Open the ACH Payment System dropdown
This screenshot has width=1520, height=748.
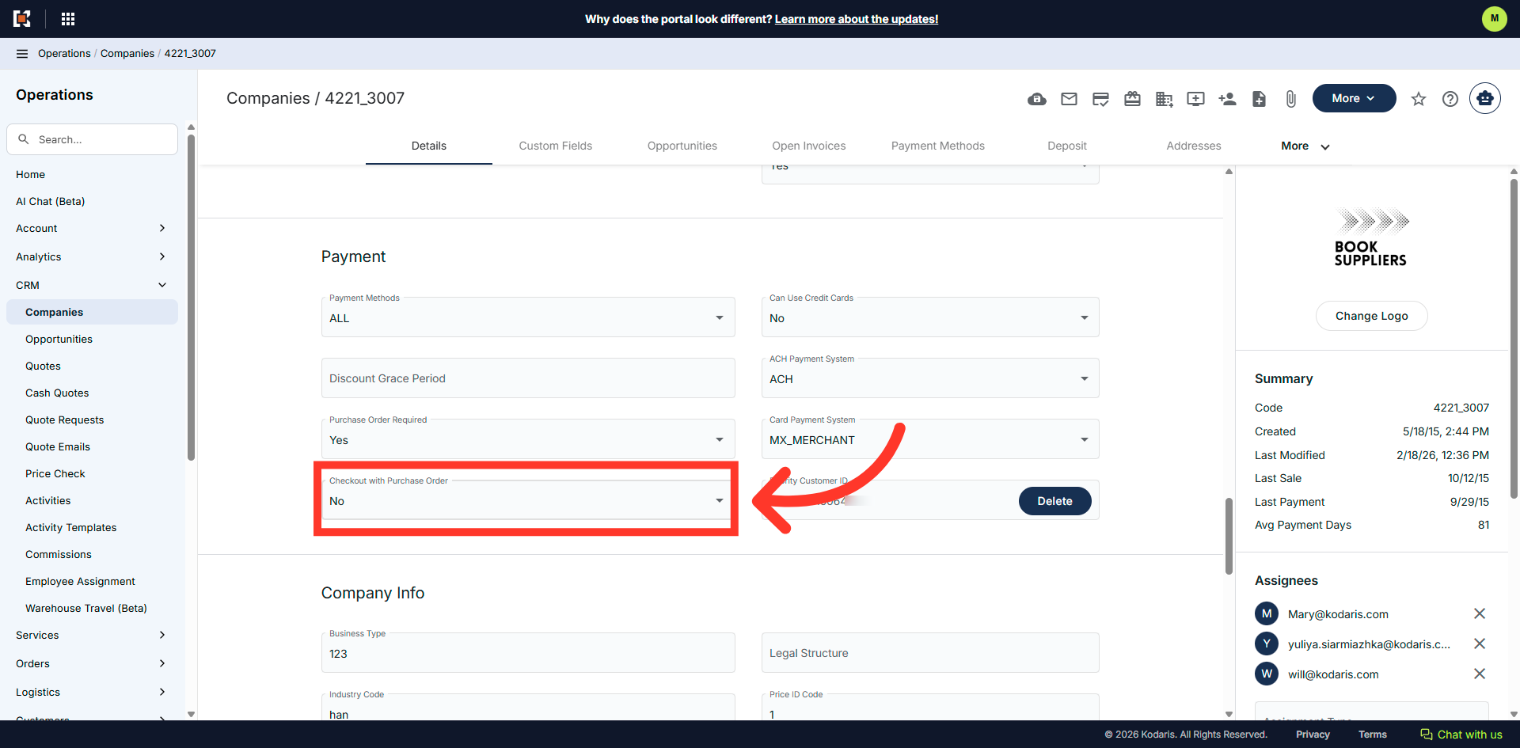coord(930,378)
